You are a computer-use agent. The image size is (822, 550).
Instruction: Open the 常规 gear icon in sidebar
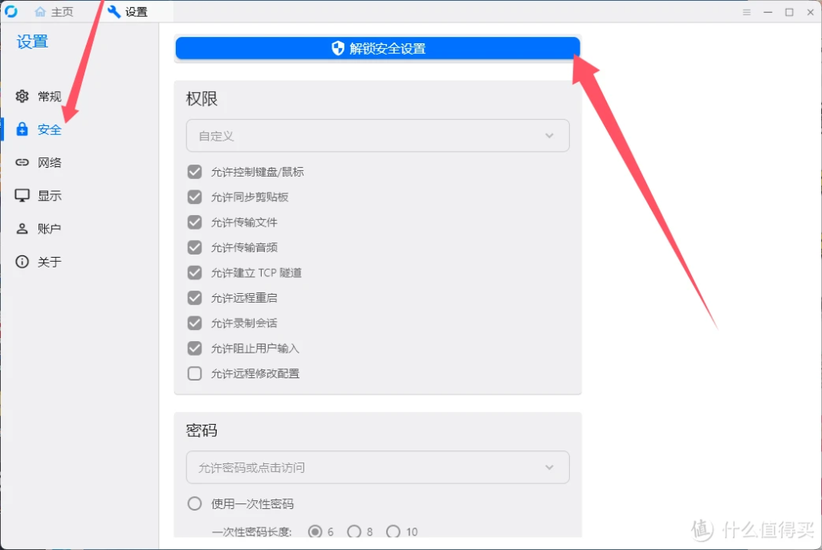22,96
